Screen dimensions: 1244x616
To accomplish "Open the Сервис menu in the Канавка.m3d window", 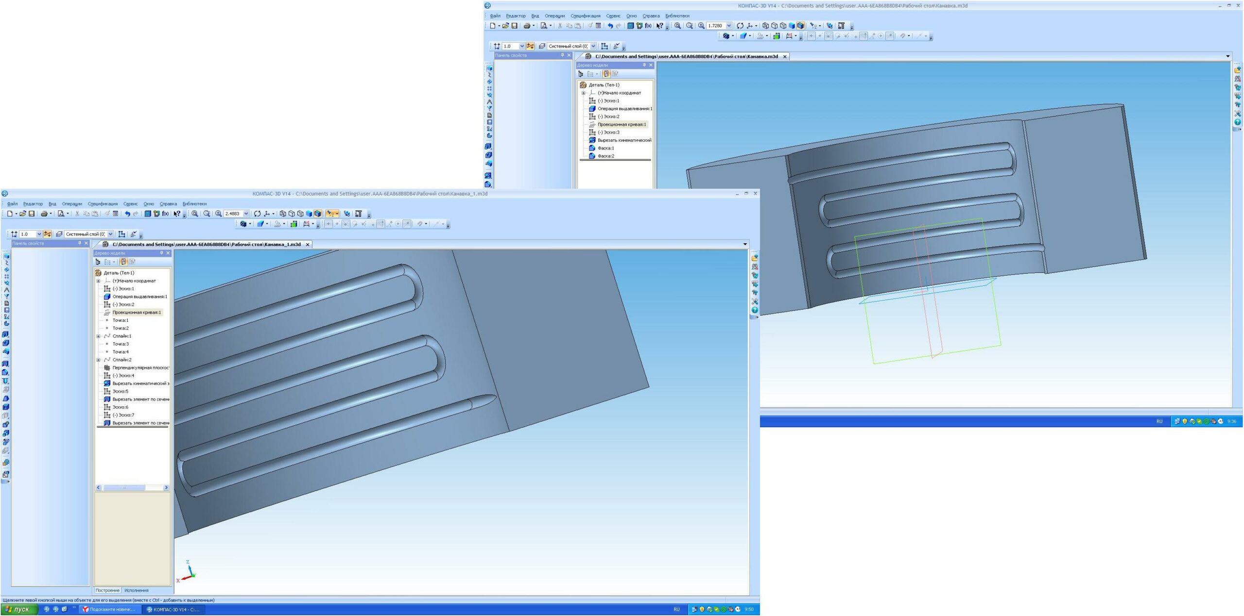I will point(613,16).
